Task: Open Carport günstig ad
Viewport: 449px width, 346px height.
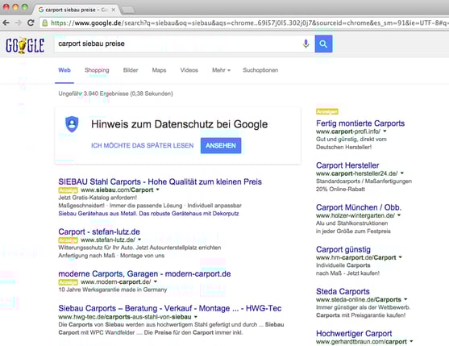Action: 343,249
